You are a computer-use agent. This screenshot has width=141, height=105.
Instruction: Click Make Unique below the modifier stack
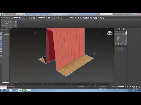coord(121,45)
